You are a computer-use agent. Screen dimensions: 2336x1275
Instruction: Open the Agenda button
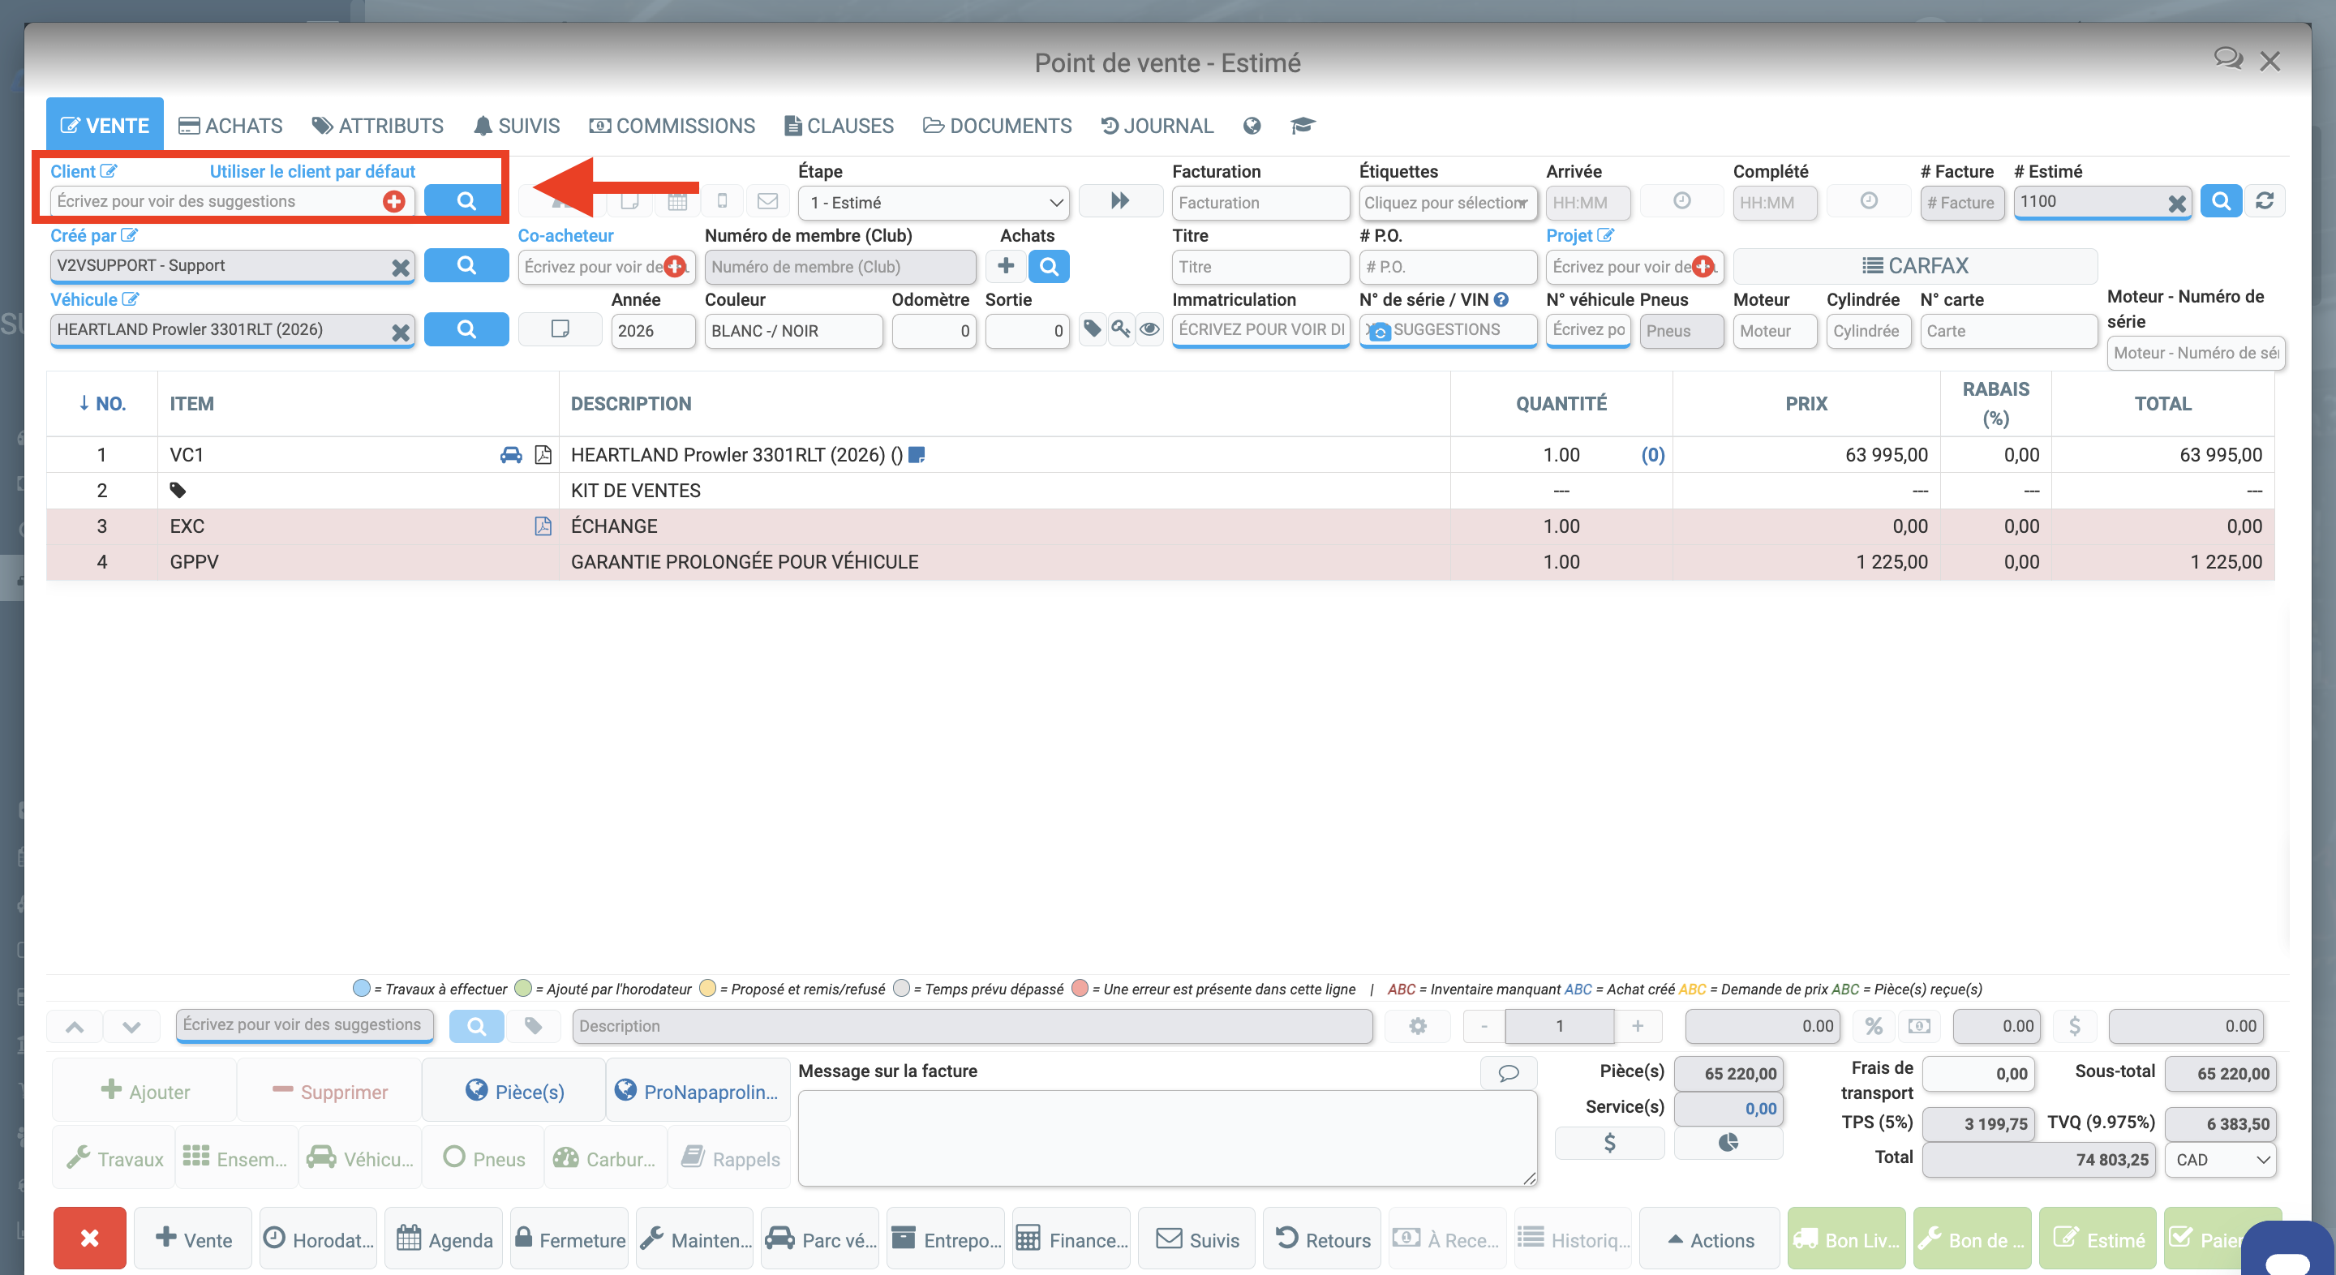(x=444, y=1239)
